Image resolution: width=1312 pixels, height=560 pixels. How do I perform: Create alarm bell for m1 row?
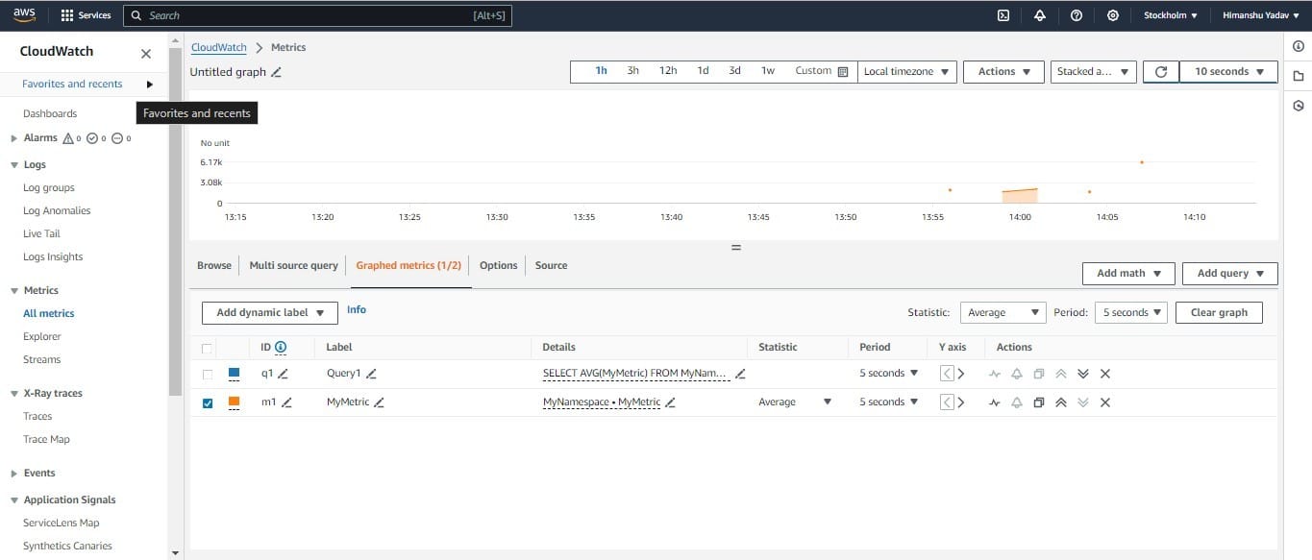(1016, 402)
